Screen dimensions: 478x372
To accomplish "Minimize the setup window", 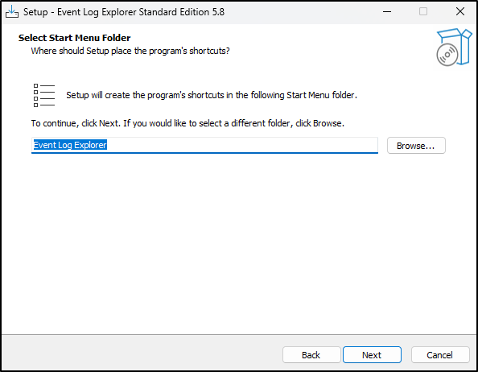I will [x=387, y=11].
